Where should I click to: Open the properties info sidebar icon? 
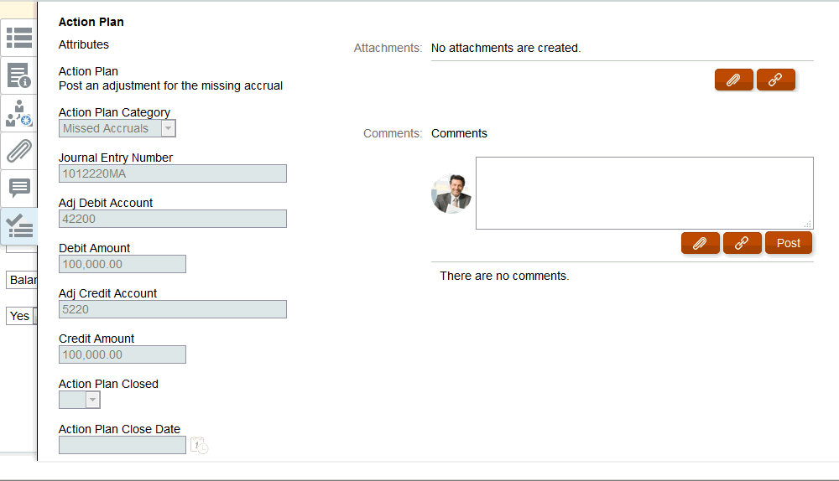coord(18,75)
